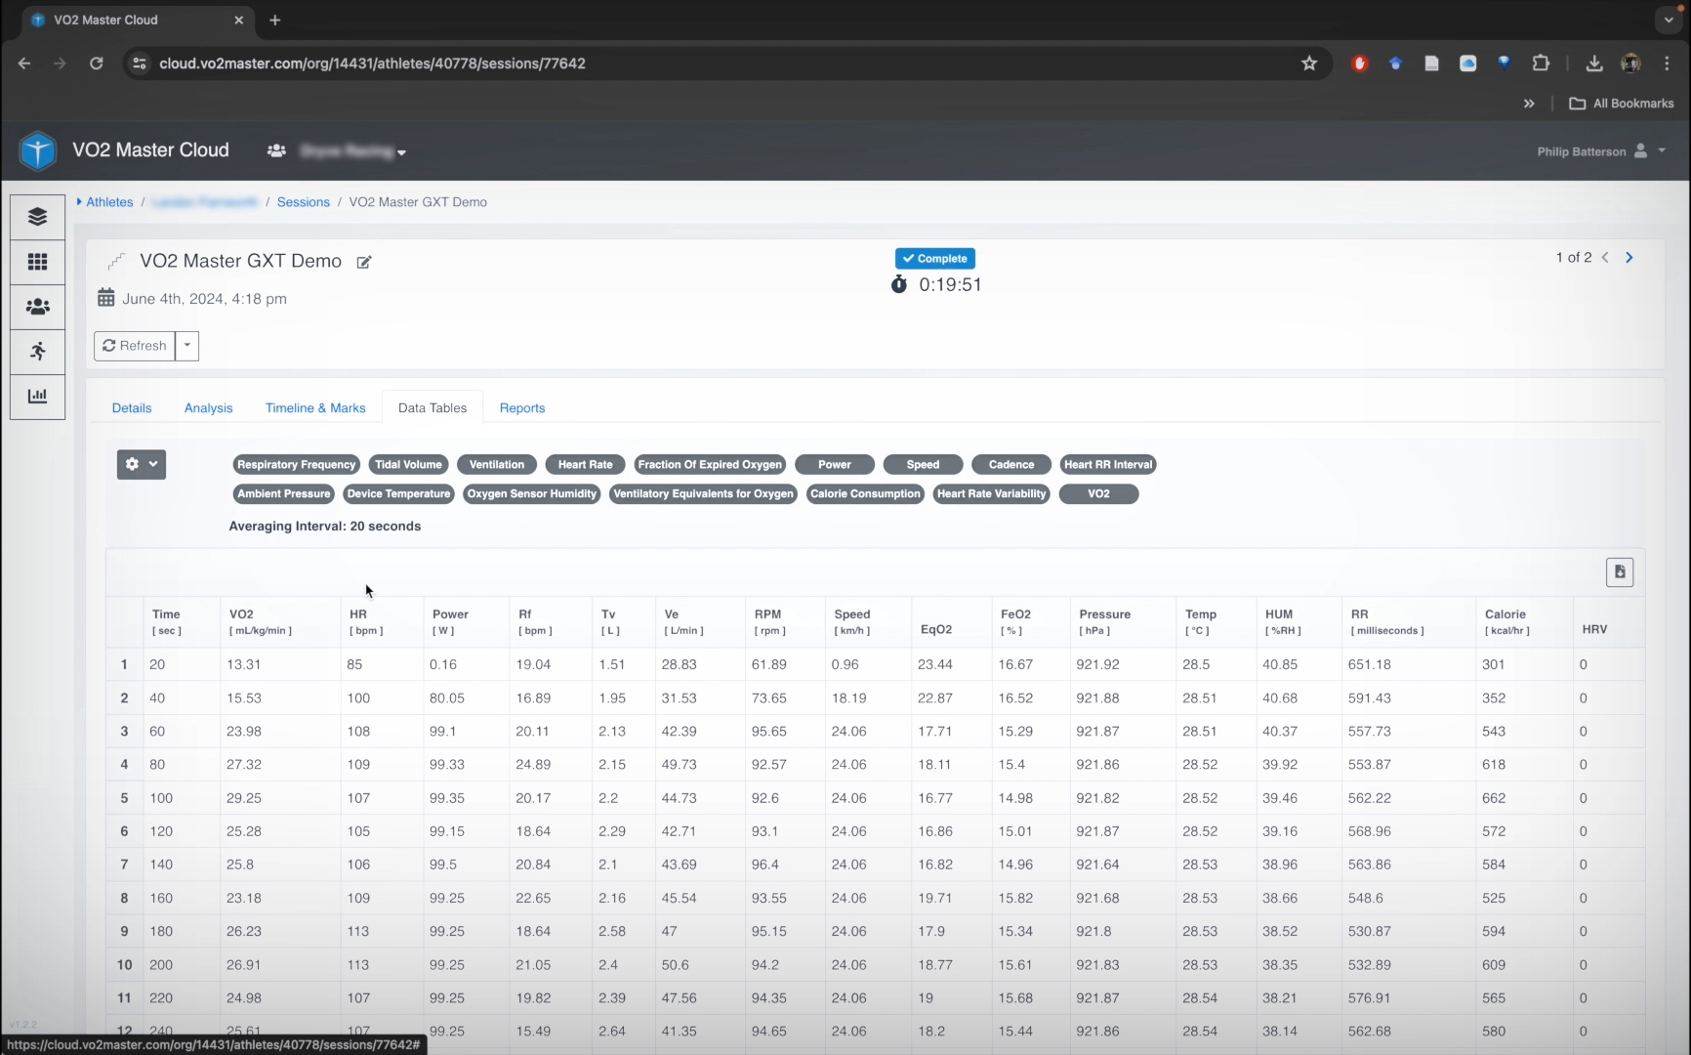Image resolution: width=1691 pixels, height=1055 pixels.
Task: Open the Athletes breadcrumb link
Action: coord(109,202)
